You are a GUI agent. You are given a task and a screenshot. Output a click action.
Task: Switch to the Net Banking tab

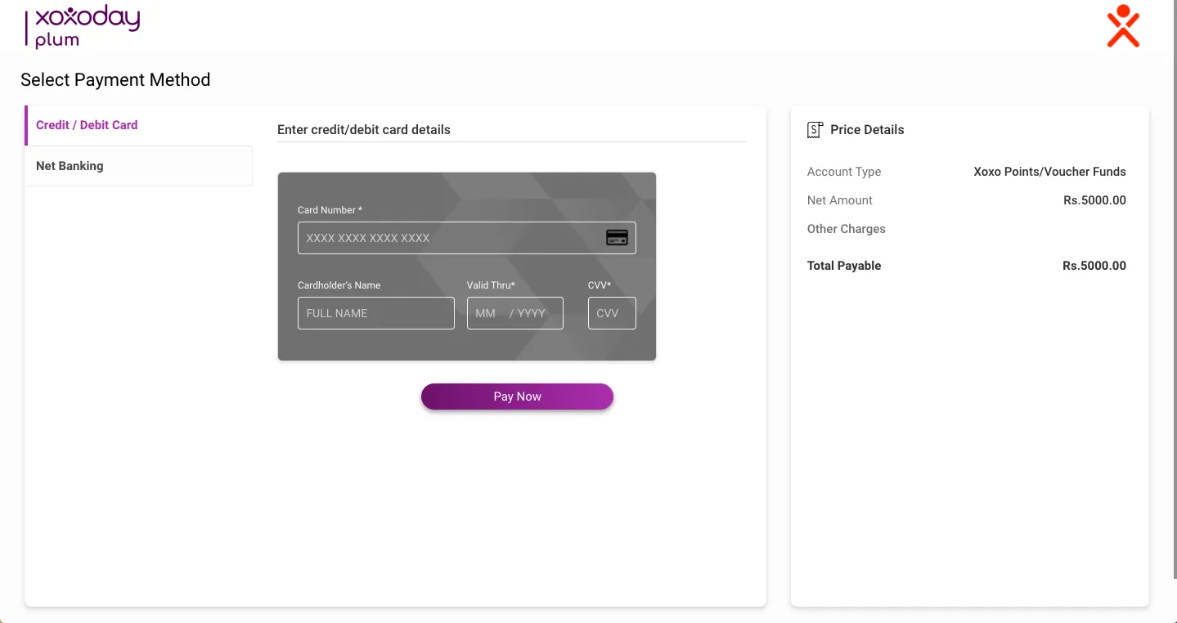70,166
